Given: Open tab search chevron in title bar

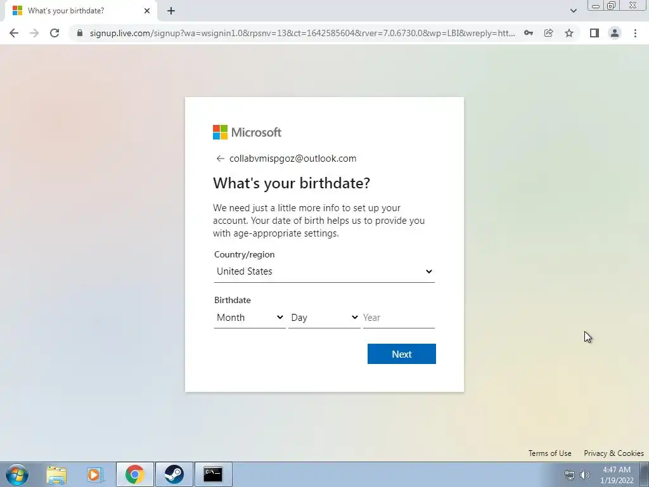Looking at the screenshot, I should tap(573, 11).
